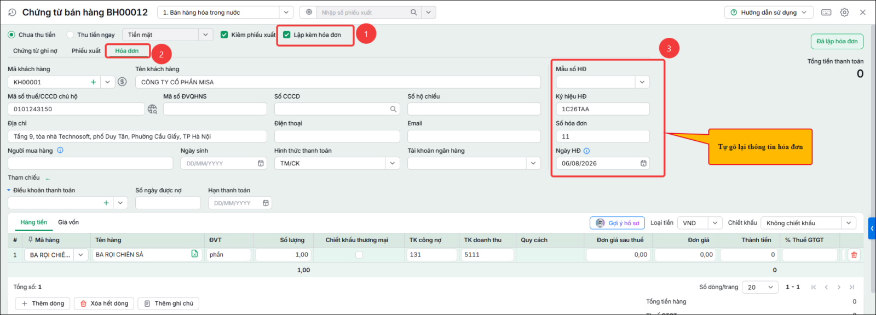
Task: Click Địa chỉ input field
Action: [137, 136]
